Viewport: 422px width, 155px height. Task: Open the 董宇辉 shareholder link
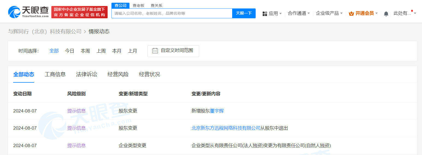tap(217, 111)
